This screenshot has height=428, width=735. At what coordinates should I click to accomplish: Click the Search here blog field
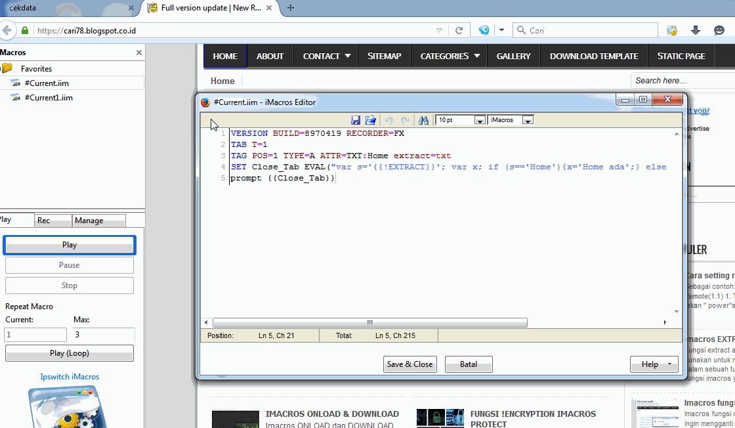click(682, 81)
